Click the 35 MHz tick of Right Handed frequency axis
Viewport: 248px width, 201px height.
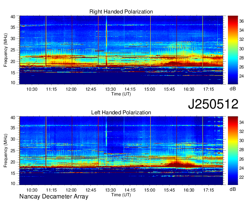[13, 27]
